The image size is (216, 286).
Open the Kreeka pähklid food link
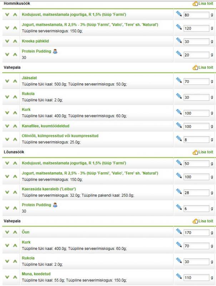(35, 41)
